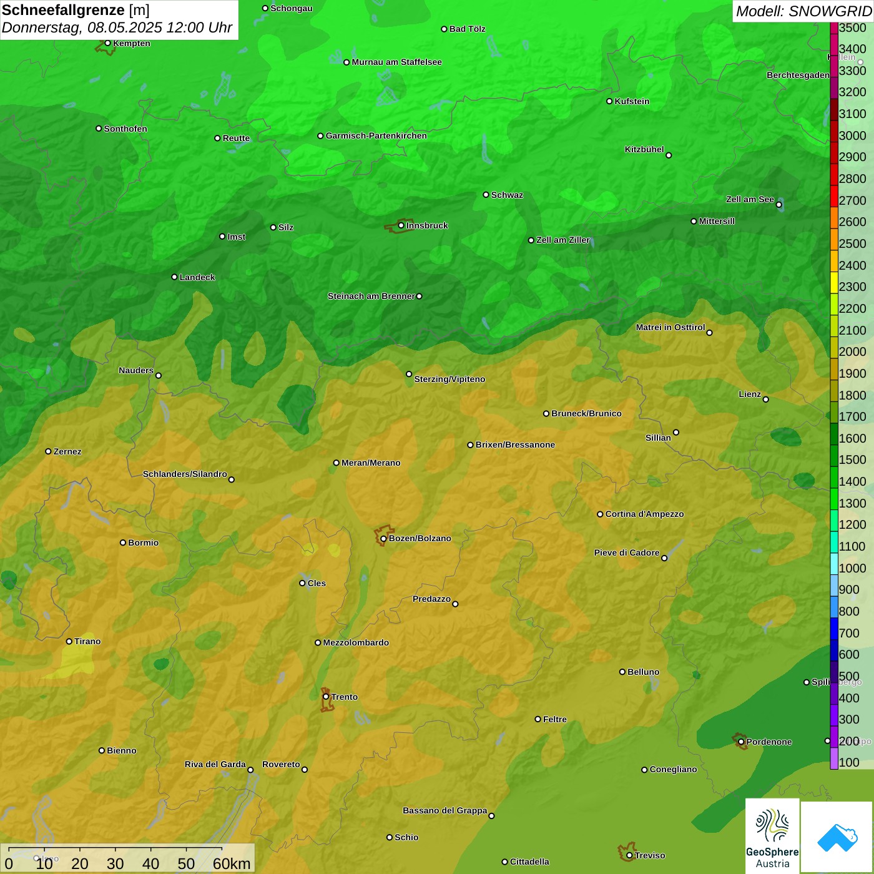Select the "Murnau am Staffelsee" place label

tap(397, 62)
